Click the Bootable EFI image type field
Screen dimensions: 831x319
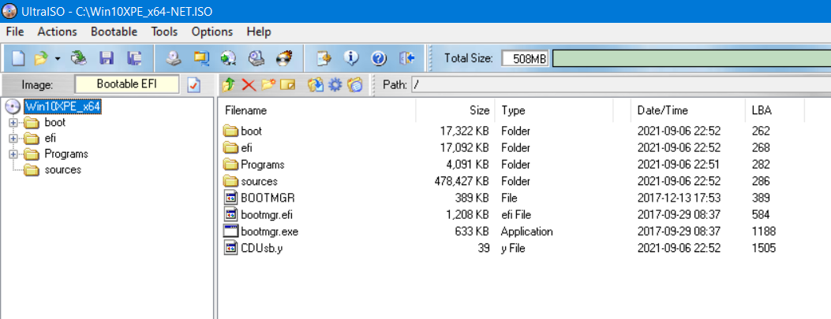(x=127, y=84)
